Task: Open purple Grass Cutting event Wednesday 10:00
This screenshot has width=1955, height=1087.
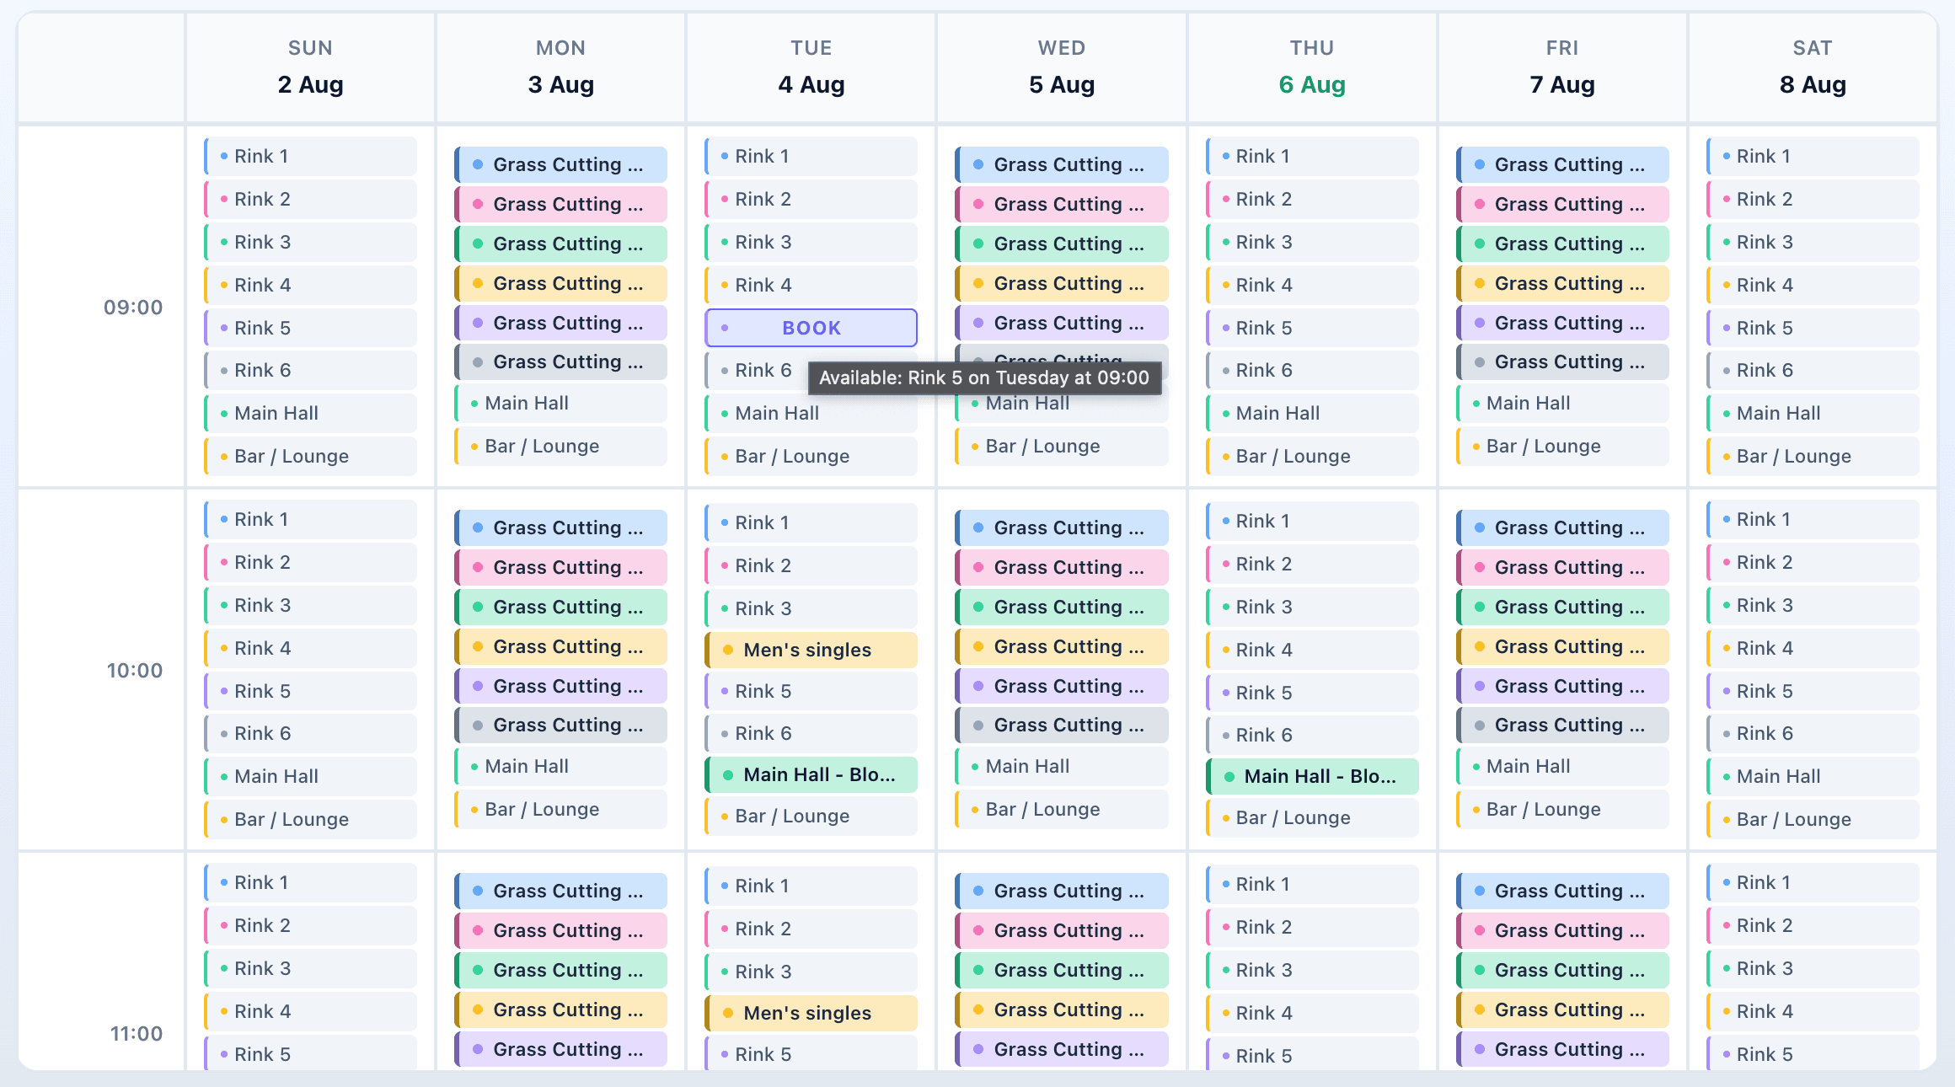Action: (x=1061, y=686)
